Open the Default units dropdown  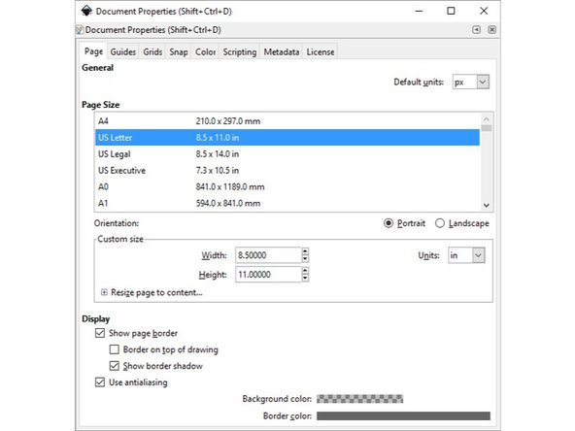coord(471,83)
